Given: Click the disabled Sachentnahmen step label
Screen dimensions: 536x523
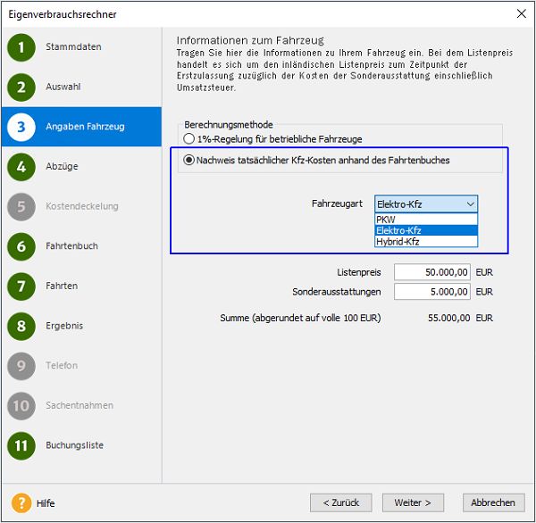Looking at the screenshot, I should (80, 405).
